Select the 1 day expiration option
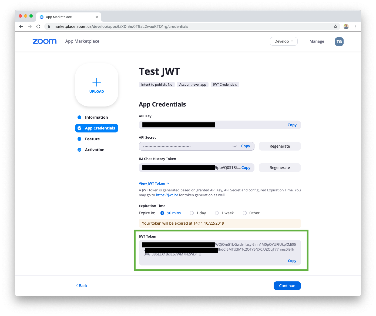The image size is (376, 316). [192, 213]
